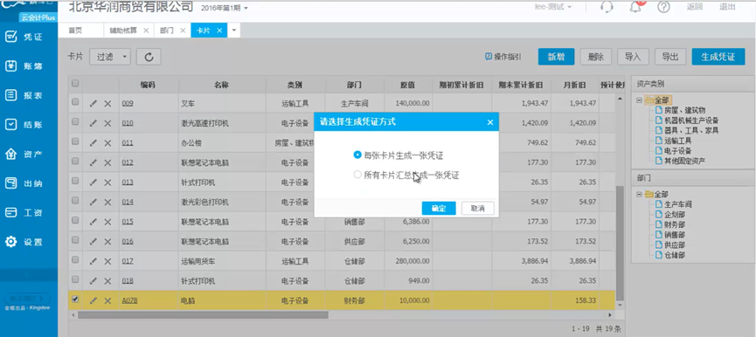This screenshot has height=337, width=756.
Task: Open the 过滤 filter dropdown
Action: pos(110,57)
